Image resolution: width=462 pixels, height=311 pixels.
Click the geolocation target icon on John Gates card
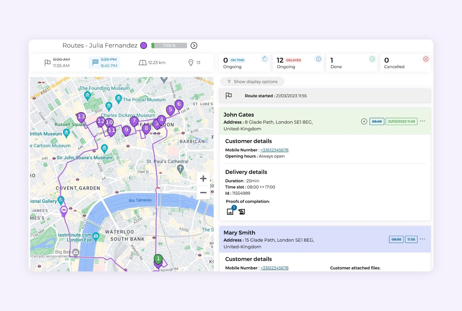click(364, 121)
